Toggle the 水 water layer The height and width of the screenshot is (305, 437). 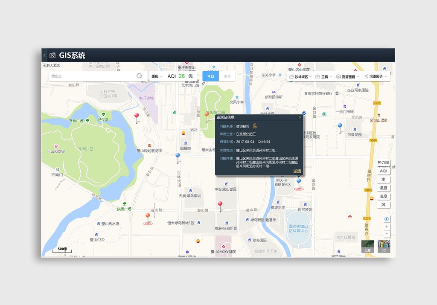pyautogui.click(x=383, y=180)
